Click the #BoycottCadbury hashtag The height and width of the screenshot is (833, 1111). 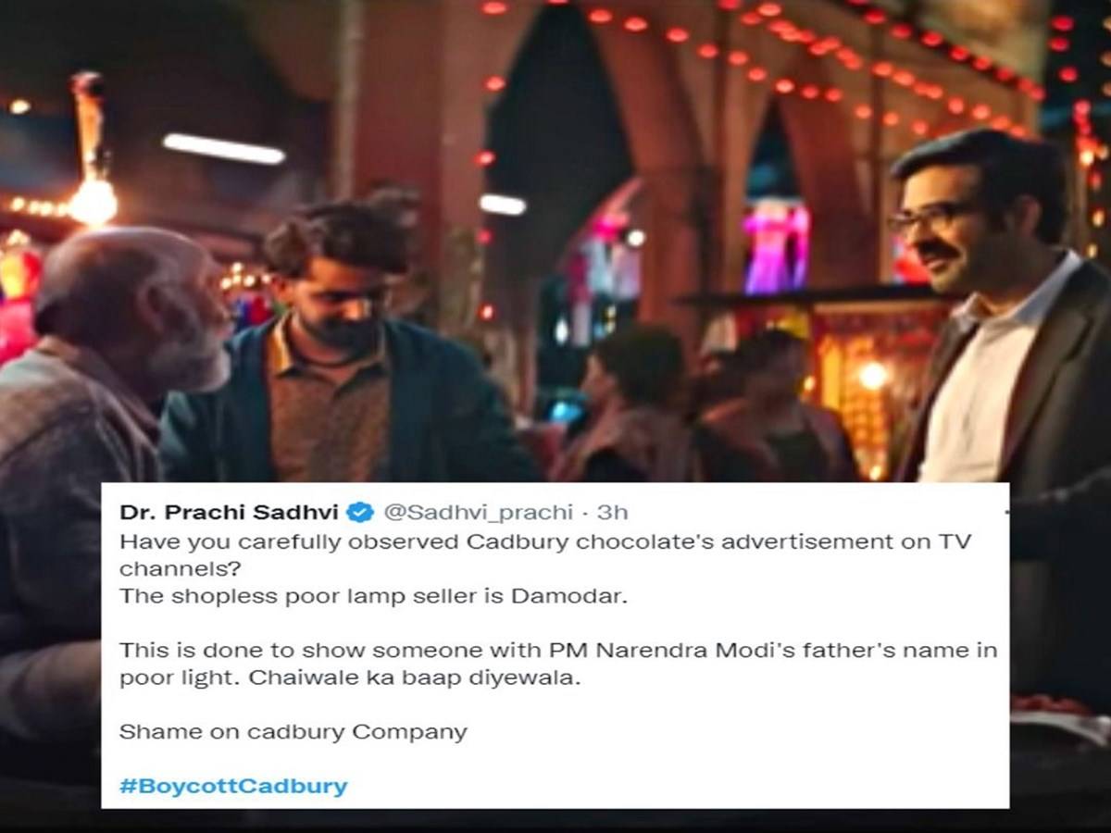pos(233,787)
